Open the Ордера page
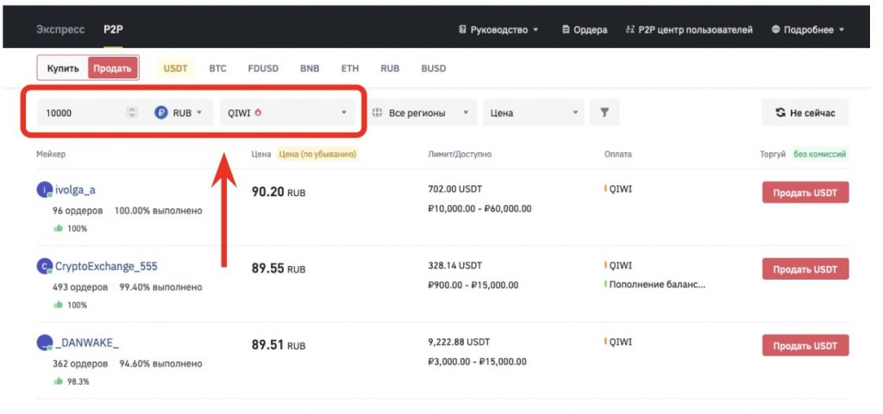 click(x=585, y=30)
